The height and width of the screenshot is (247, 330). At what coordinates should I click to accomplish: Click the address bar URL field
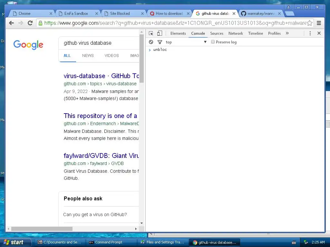[175, 23]
